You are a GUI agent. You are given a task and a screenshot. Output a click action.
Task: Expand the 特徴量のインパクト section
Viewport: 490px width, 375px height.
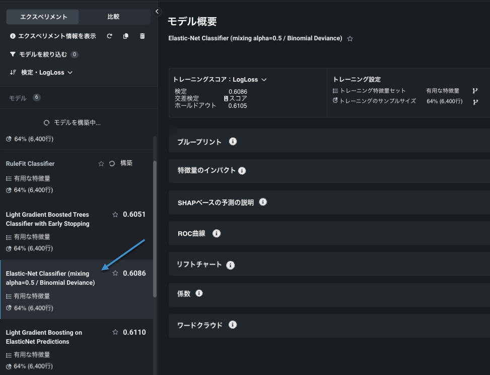pyautogui.click(x=206, y=170)
